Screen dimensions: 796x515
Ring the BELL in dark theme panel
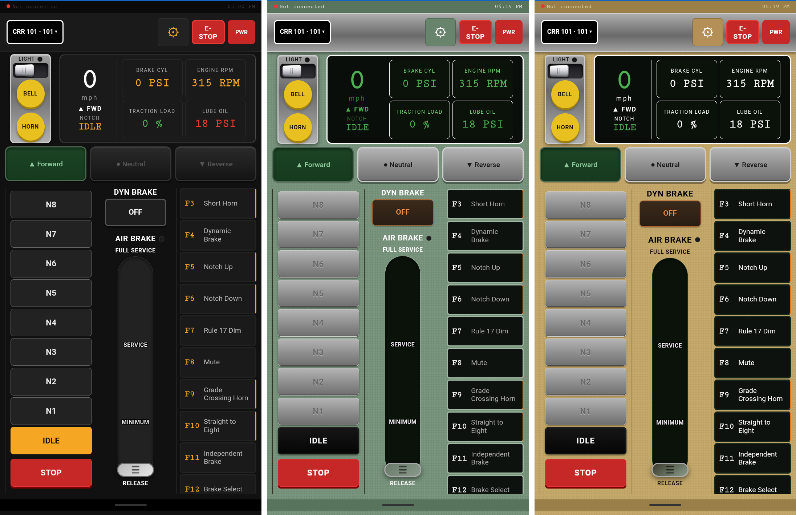click(31, 94)
